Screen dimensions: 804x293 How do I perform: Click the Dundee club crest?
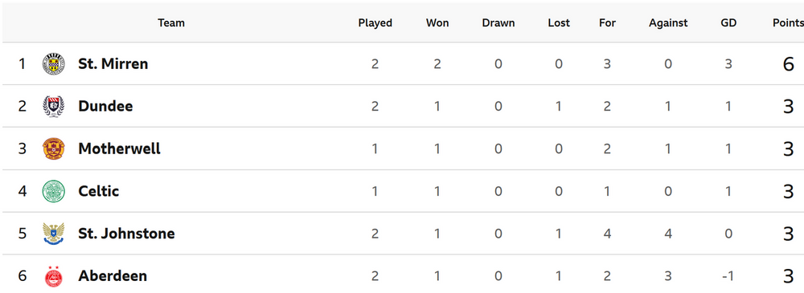[x=53, y=107]
